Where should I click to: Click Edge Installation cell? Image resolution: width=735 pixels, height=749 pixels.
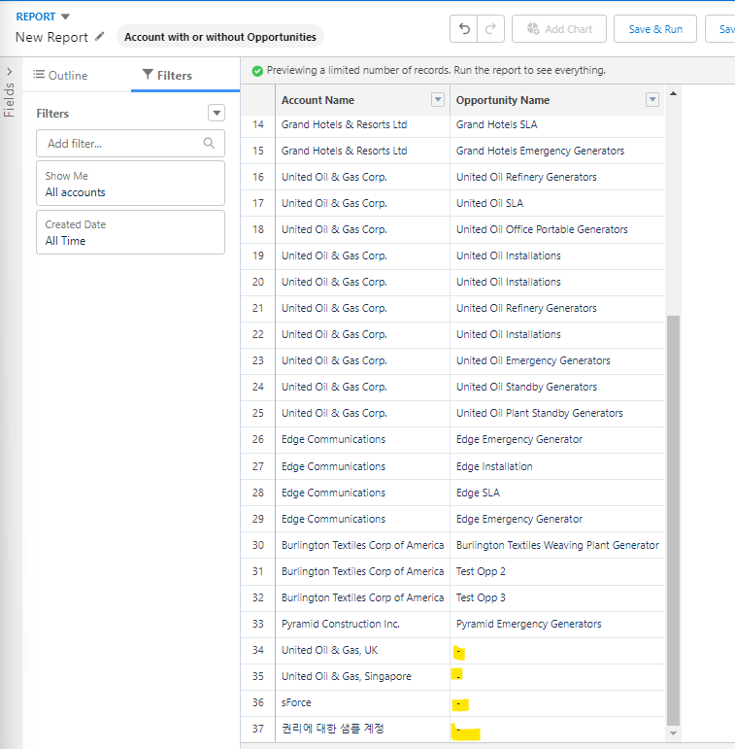point(557,466)
